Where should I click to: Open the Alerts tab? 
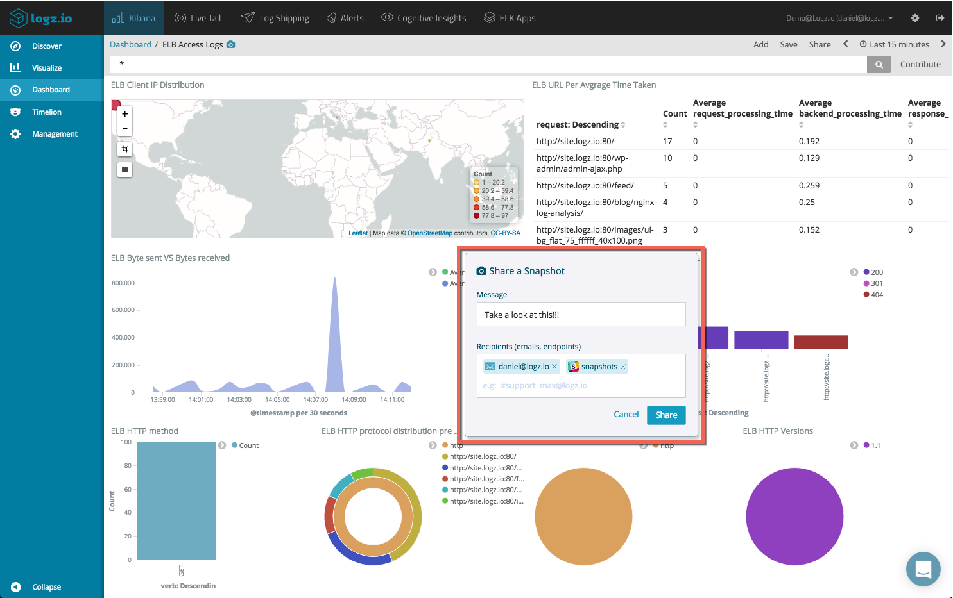click(345, 18)
